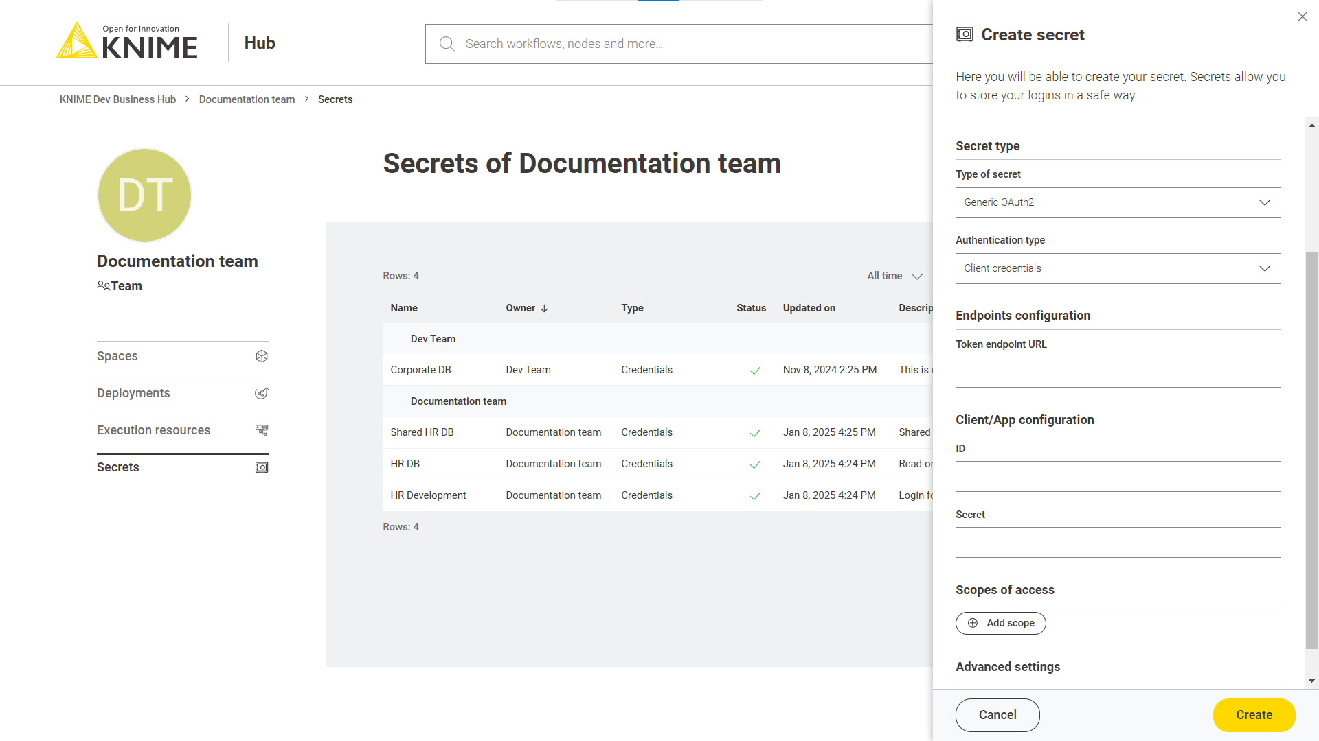The width and height of the screenshot is (1319, 741).
Task: Click the KNIME logo
Action: tap(127, 41)
